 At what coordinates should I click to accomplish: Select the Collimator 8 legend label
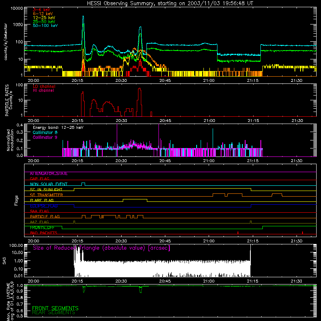tap(45, 132)
